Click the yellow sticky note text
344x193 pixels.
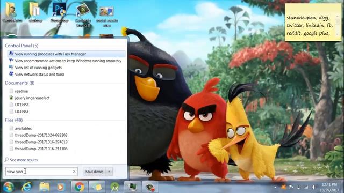(310, 25)
